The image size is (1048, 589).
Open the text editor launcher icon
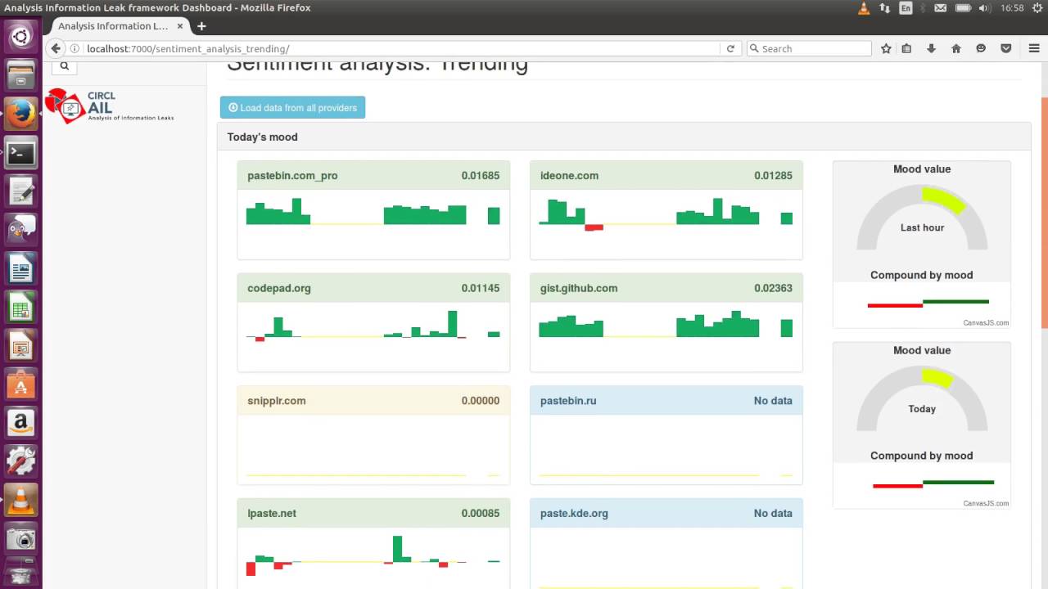point(20,191)
